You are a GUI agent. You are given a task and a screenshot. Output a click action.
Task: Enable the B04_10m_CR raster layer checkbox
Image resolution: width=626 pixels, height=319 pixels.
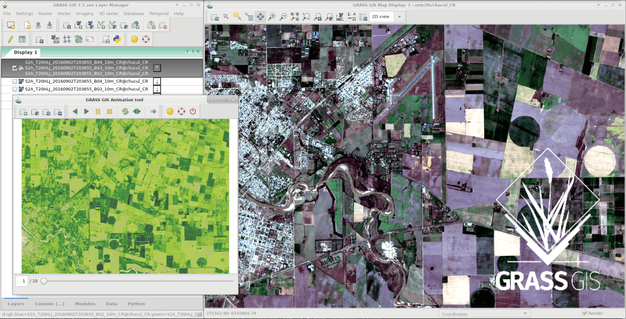pos(14,81)
